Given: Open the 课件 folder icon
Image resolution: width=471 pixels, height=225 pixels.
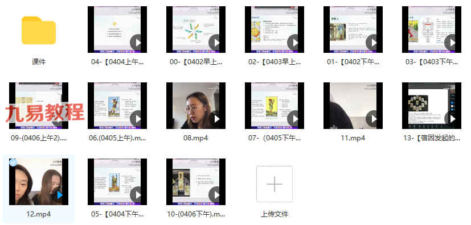Looking at the screenshot, I should point(39,30).
